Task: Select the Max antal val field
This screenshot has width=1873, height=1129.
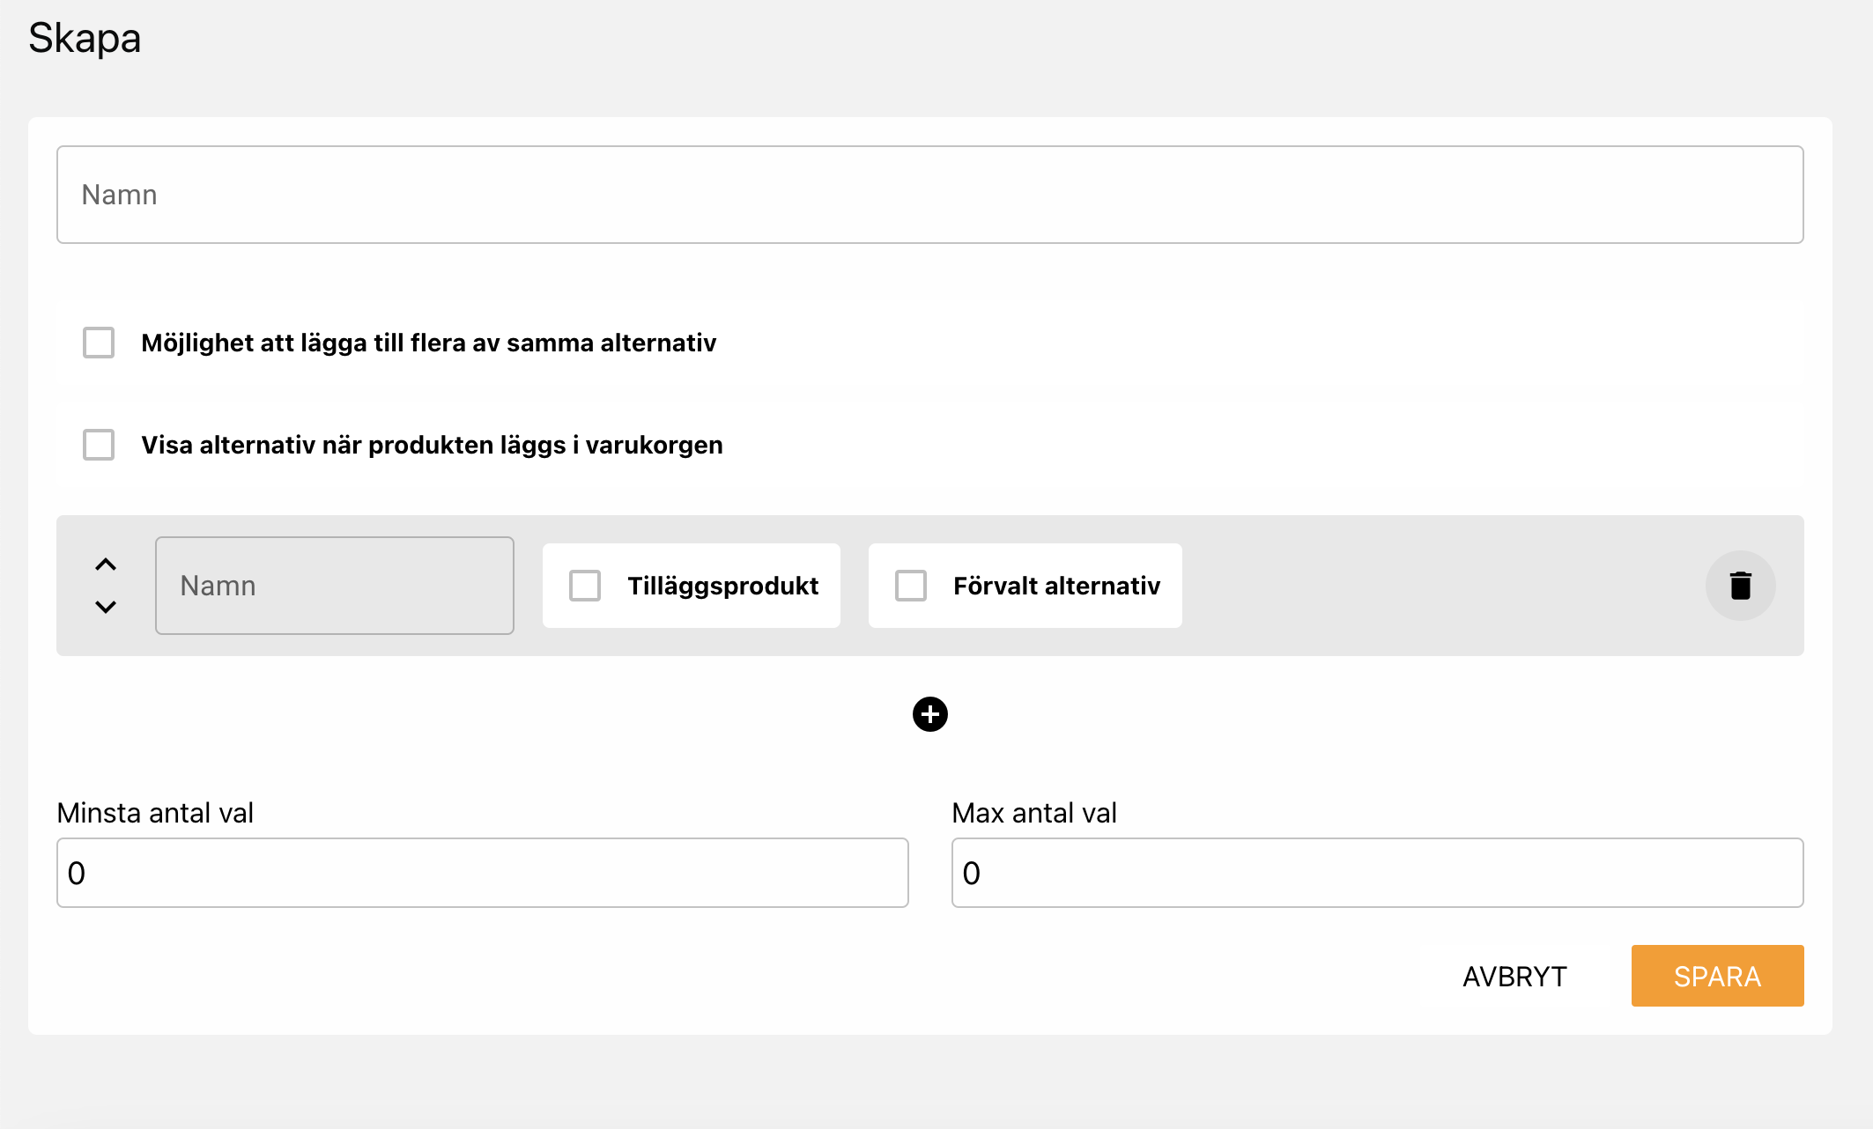Action: pyautogui.click(x=1378, y=873)
